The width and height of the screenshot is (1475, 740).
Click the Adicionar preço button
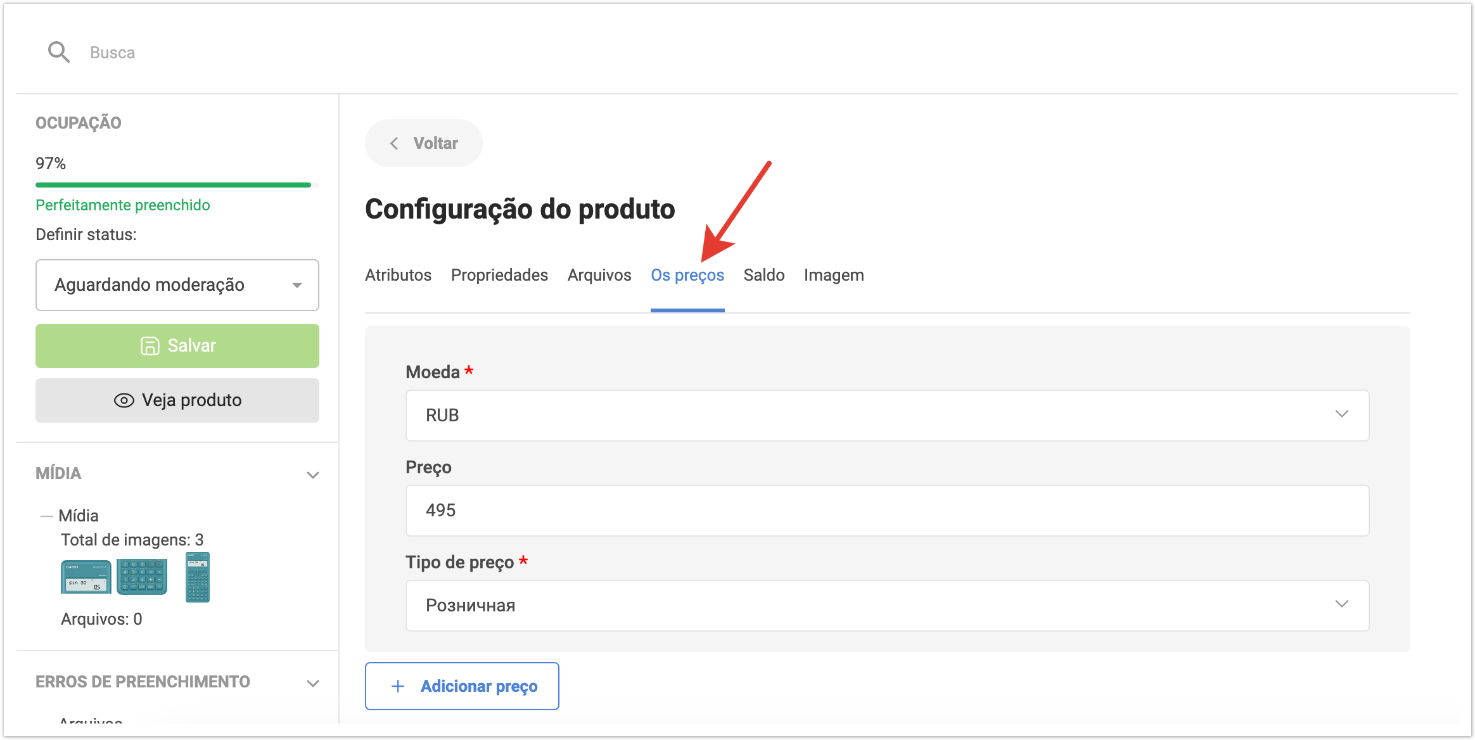(x=462, y=686)
